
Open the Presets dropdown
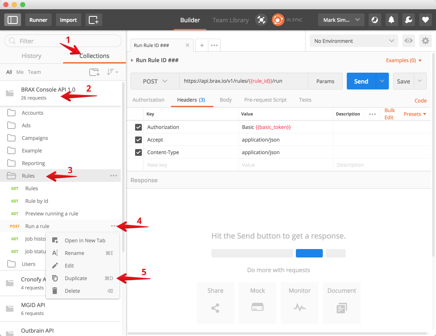[415, 114]
